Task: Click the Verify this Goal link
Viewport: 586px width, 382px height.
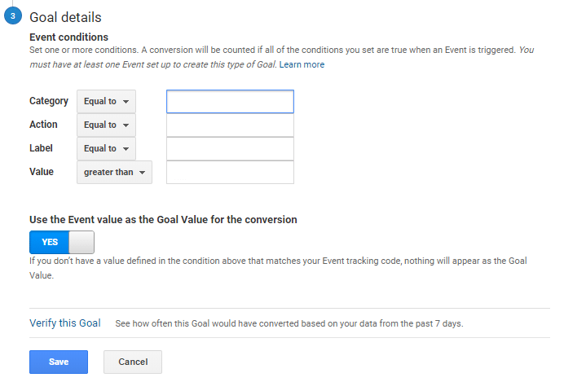Action: pos(65,323)
